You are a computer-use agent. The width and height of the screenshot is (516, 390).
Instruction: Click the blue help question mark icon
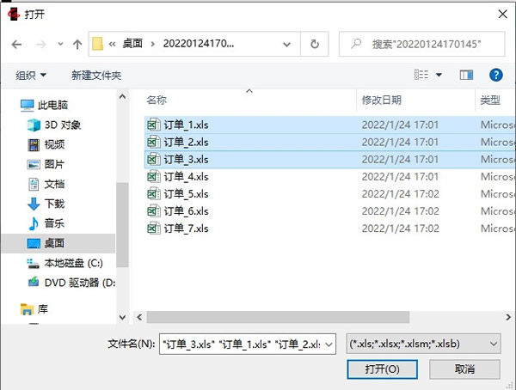click(495, 76)
